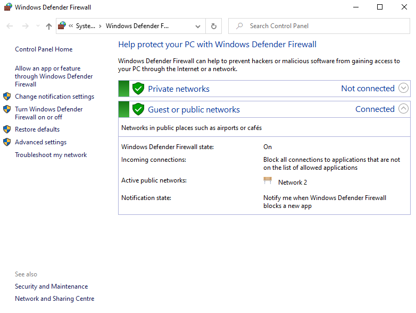Click the Private networks heading

[179, 89]
